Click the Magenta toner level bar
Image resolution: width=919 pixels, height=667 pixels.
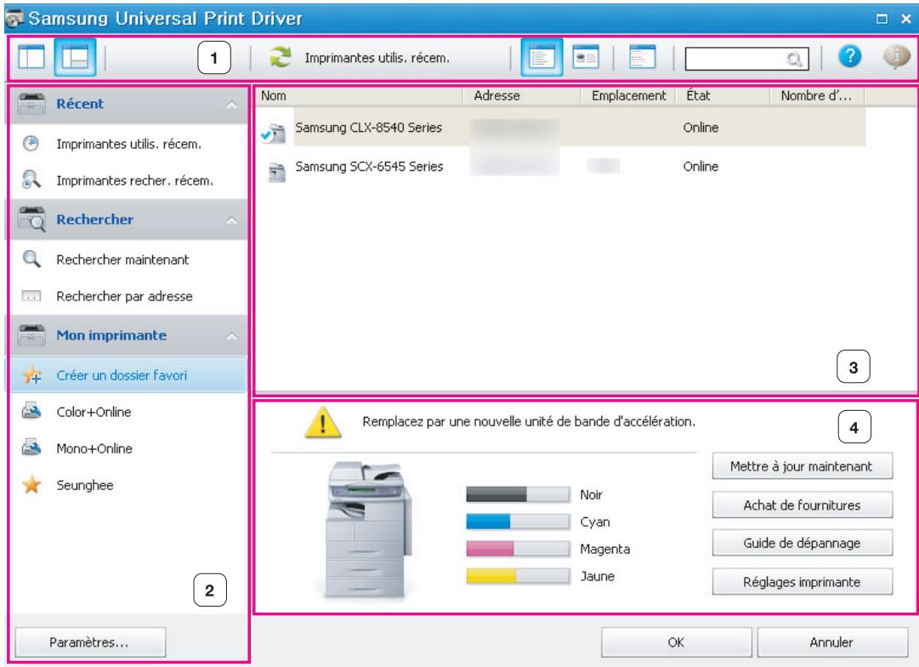pos(518,548)
